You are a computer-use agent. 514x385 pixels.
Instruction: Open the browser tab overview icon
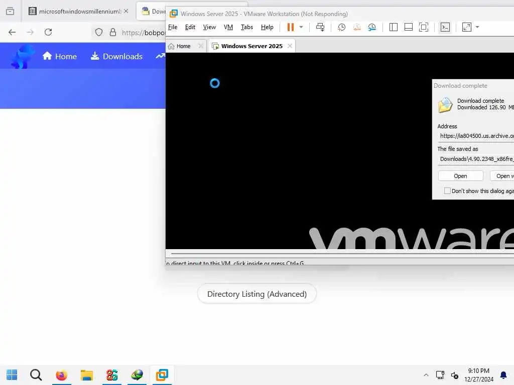(x=10, y=11)
